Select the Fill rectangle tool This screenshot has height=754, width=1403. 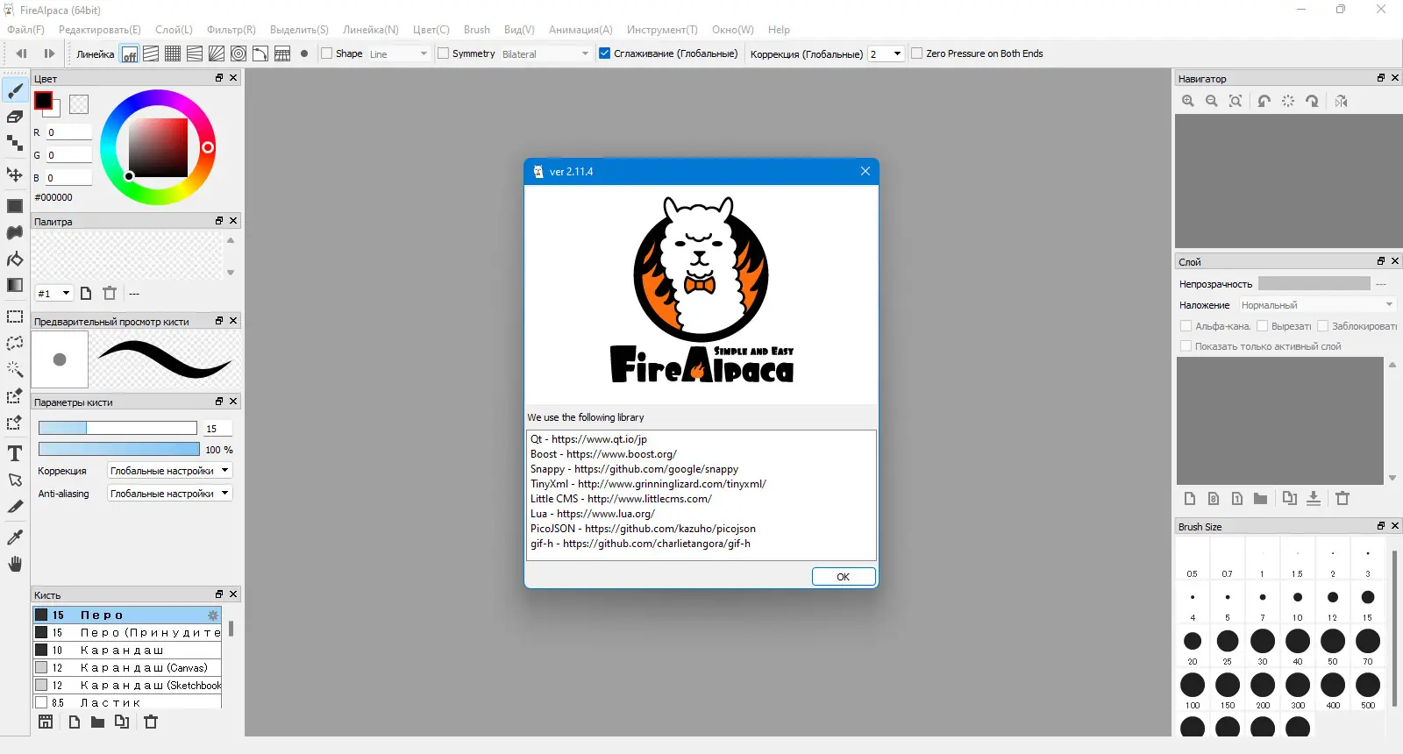pos(15,206)
